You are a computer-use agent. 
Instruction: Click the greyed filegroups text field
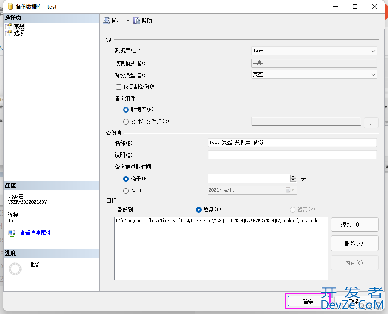pos(306,122)
